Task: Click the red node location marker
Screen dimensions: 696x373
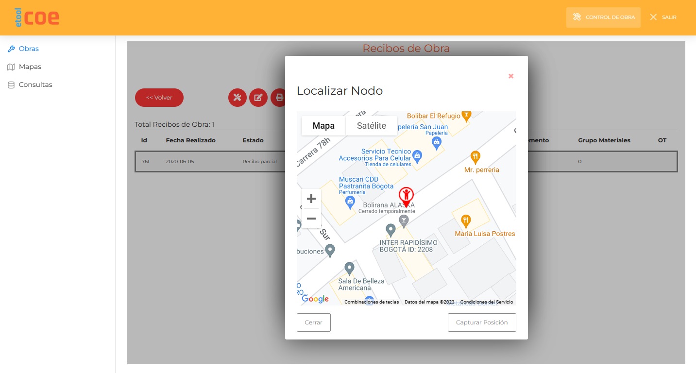Action: point(406,196)
